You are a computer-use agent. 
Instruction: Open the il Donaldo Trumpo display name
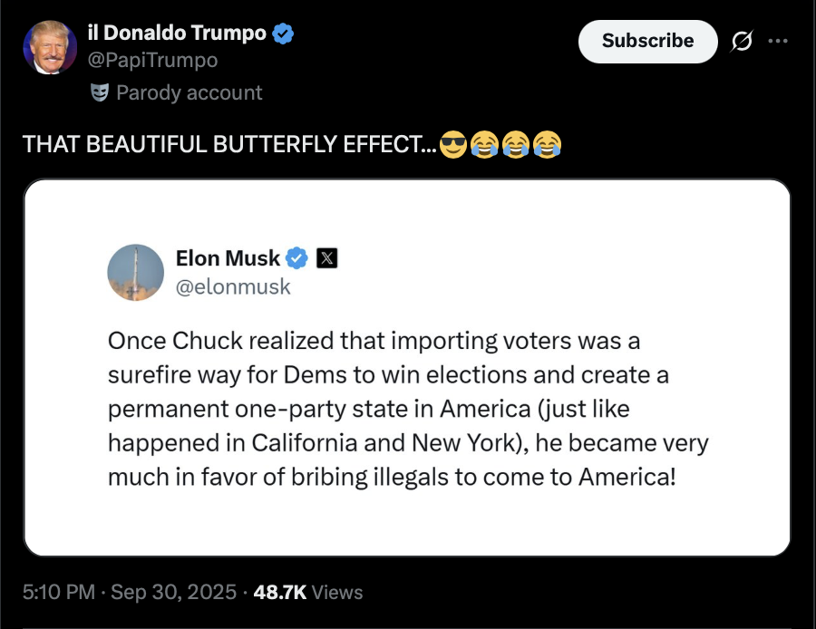coord(177,34)
